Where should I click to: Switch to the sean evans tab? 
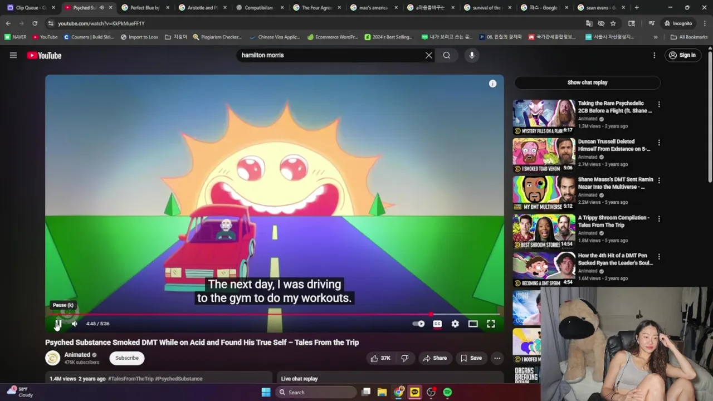pyautogui.click(x=600, y=8)
